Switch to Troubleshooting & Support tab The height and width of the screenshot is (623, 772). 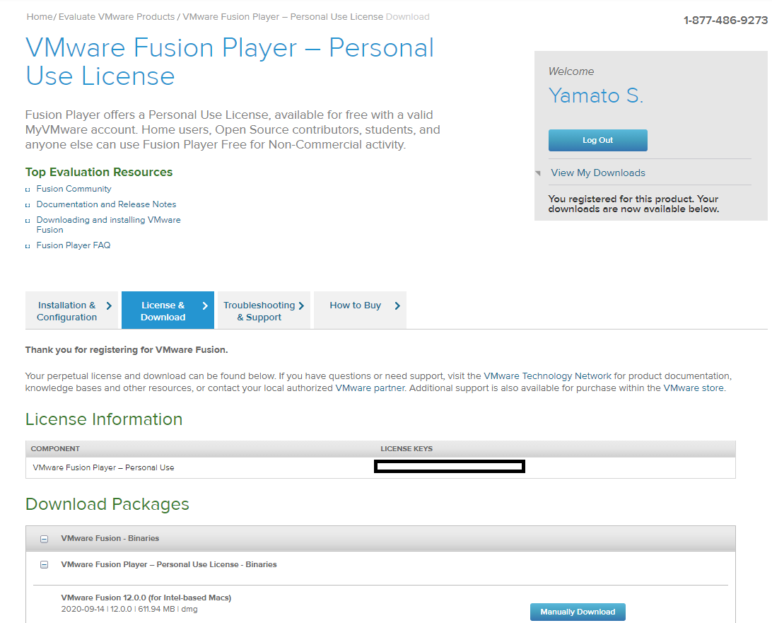[x=264, y=310]
